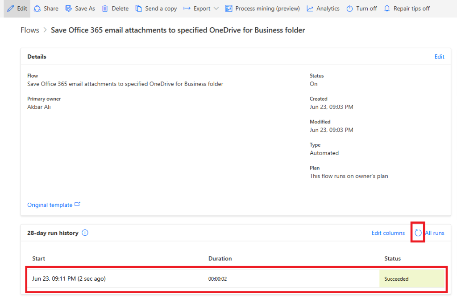The height and width of the screenshot is (307, 457).
Task: Click the Start column header
Action: coord(38,258)
